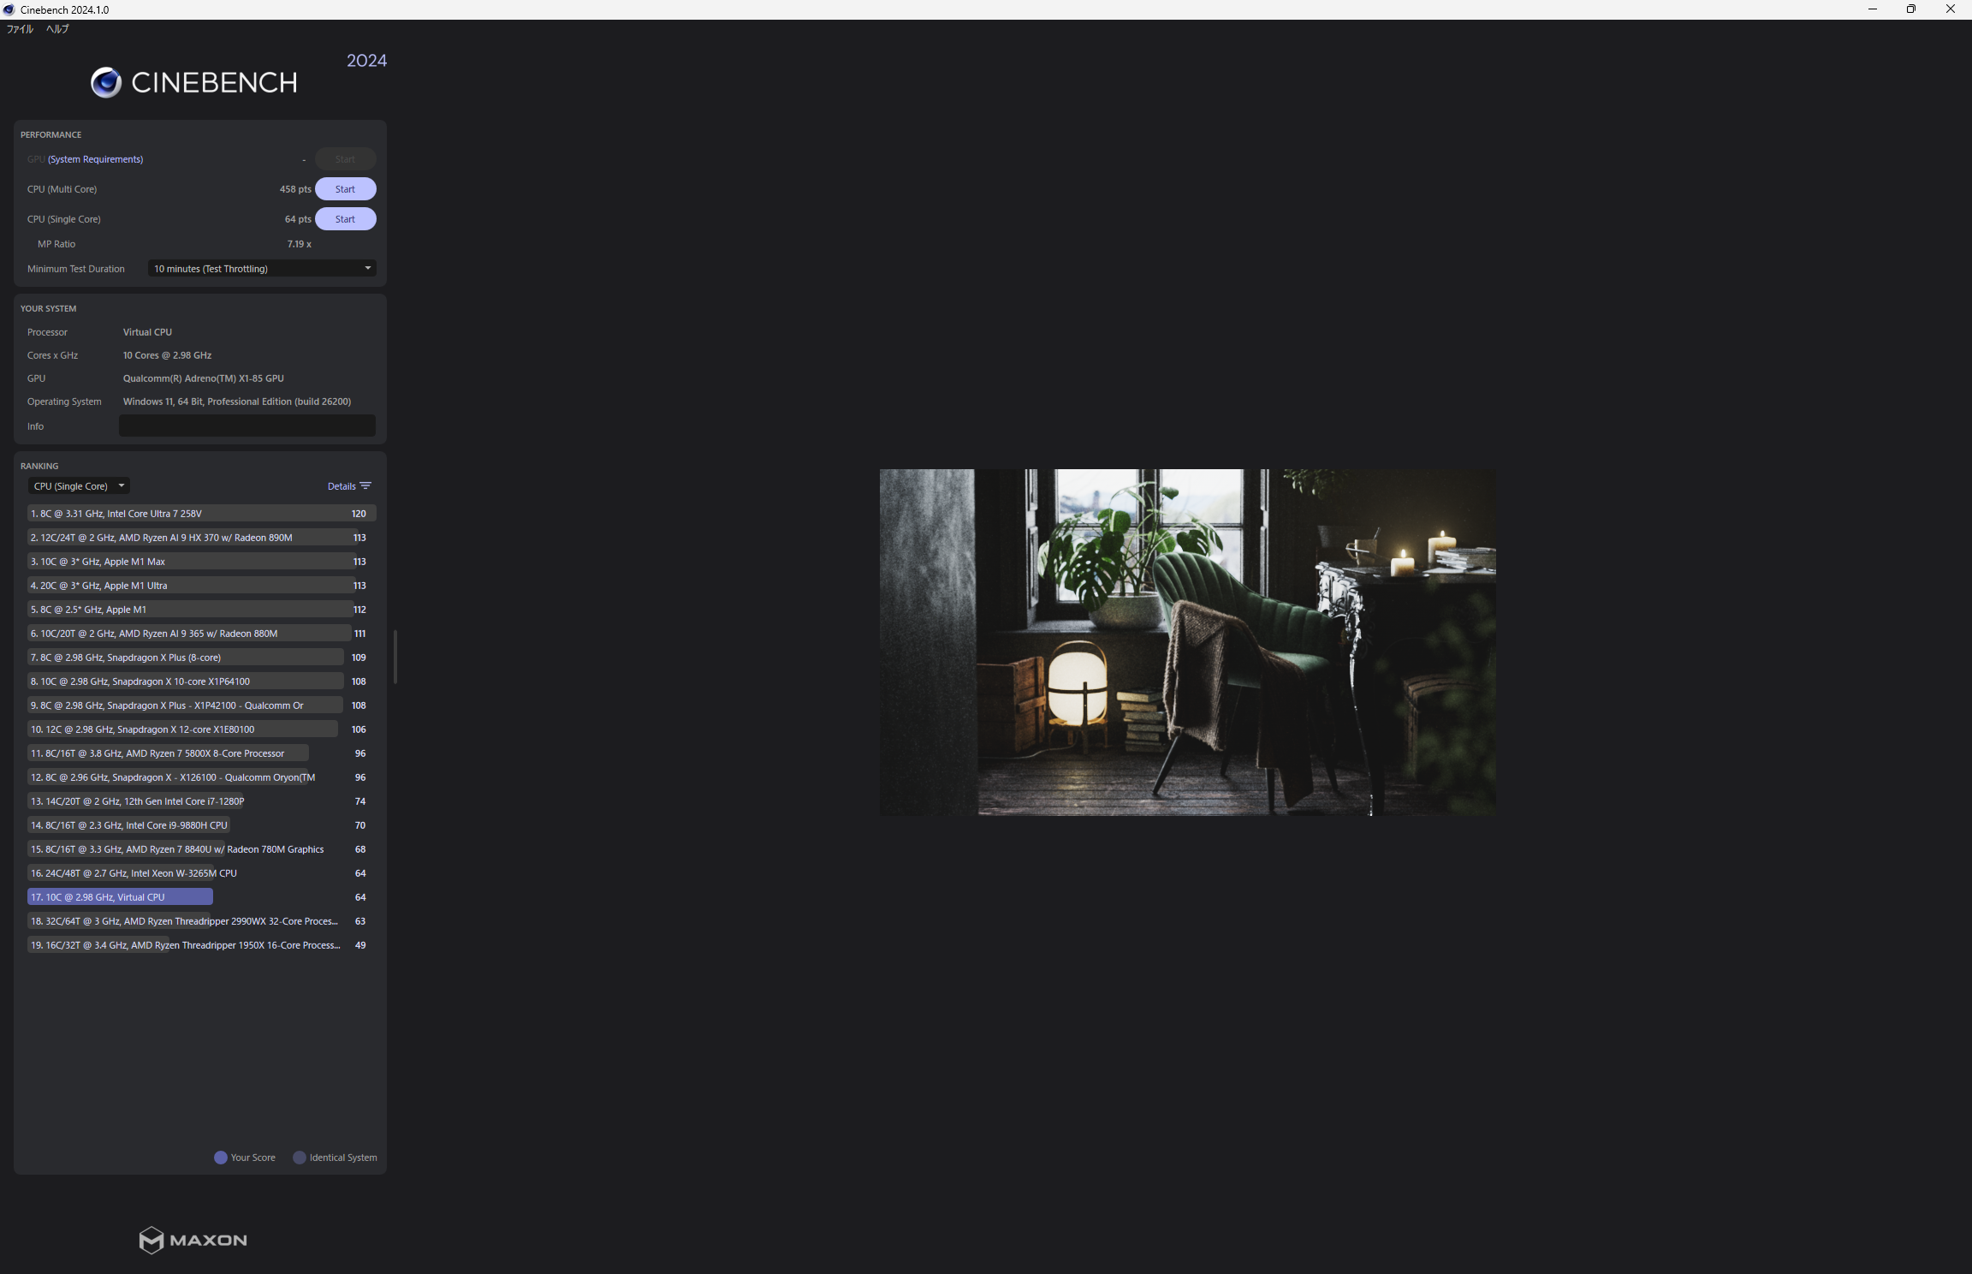Click the Your Score legend dot
Viewport: 1972px width, 1274px height.
coord(221,1158)
